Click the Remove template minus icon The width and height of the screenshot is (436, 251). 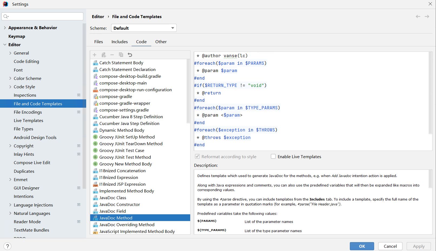[112, 55]
